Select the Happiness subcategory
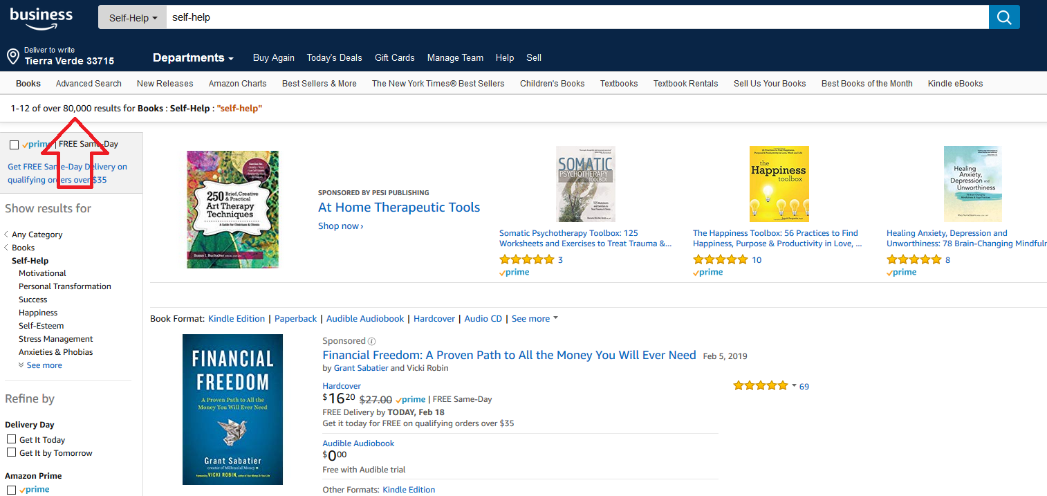1047x496 pixels. click(x=38, y=313)
